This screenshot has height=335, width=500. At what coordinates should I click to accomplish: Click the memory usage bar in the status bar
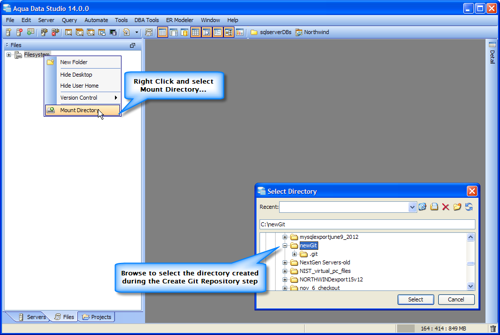[442, 328]
